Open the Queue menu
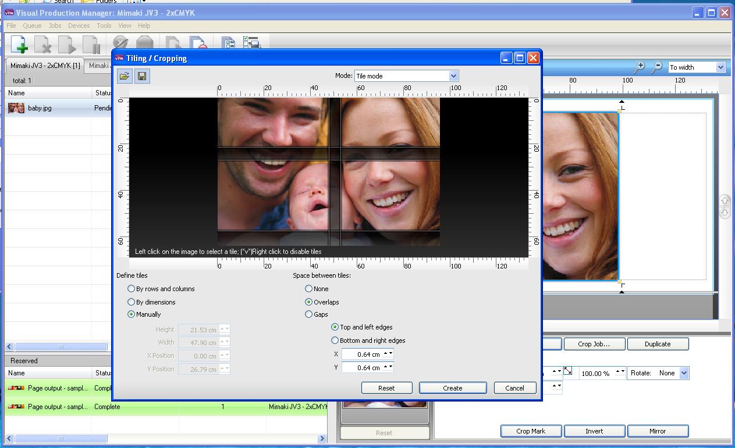 tap(32, 26)
